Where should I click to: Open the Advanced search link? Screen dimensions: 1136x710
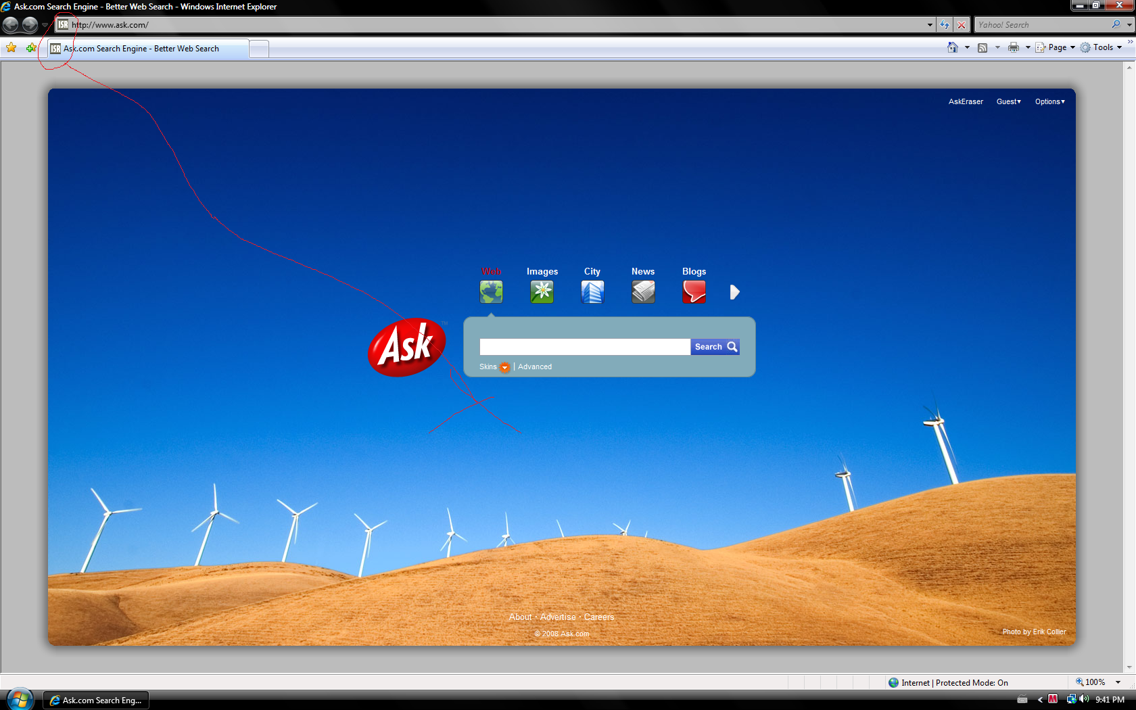[x=535, y=366]
